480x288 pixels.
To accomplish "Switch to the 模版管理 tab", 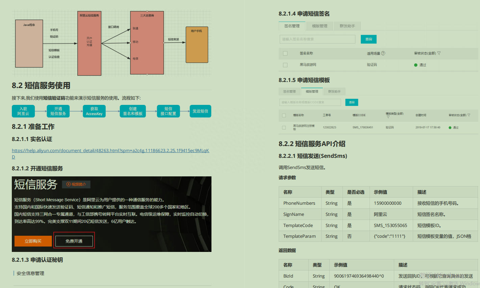I will point(320,26).
